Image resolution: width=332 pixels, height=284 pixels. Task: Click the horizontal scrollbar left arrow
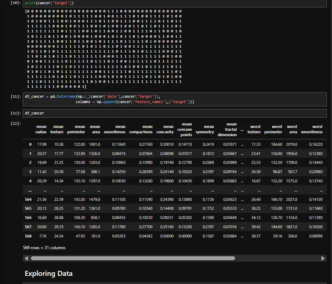pyautogui.click(x=27, y=258)
